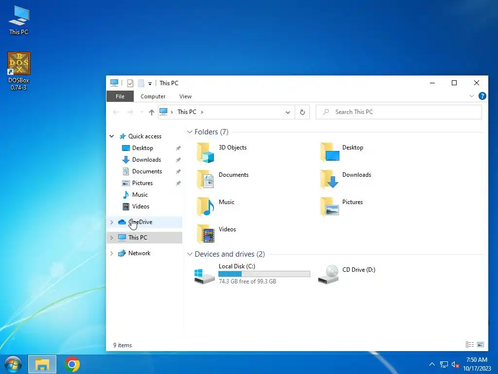Click the This PC computer icon in the title bar
This screenshot has height=374, width=498.
tap(114, 83)
